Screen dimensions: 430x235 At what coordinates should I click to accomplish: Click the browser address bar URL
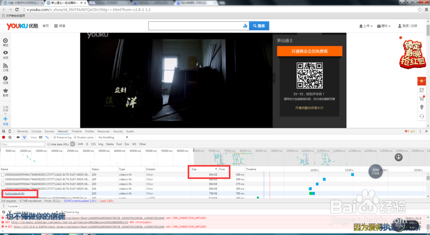[x=89, y=9]
